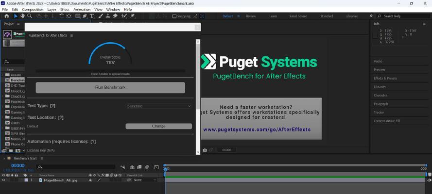Select the Eraser tool
This screenshot has width=432, height=194.
115,16
